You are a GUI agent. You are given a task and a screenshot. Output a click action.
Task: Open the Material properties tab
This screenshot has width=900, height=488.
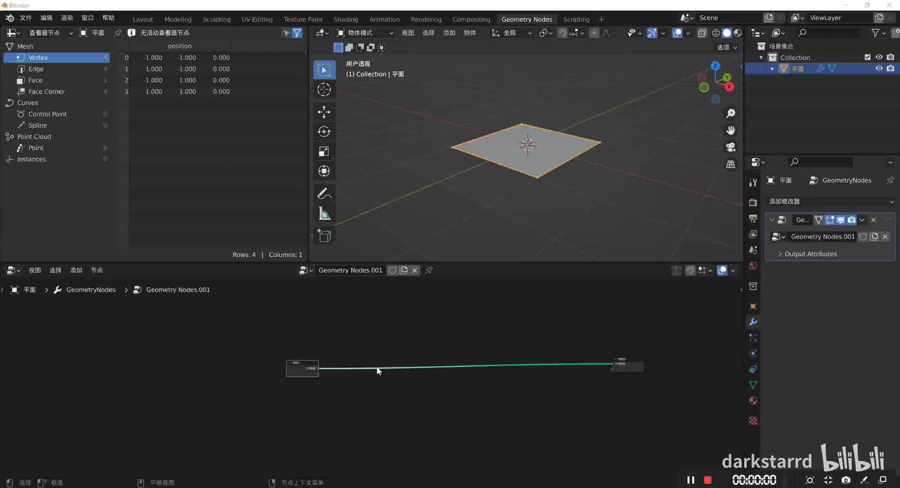pyautogui.click(x=753, y=401)
